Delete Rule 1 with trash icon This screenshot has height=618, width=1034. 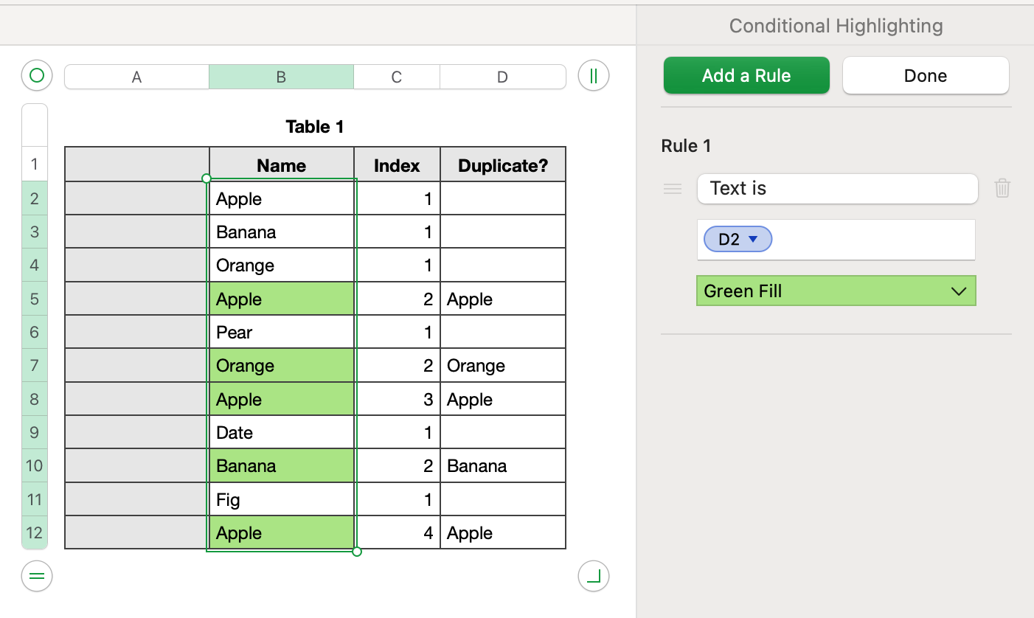click(x=1002, y=189)
